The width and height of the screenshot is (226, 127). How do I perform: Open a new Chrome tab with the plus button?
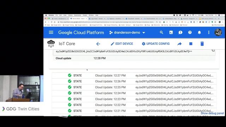219,19
